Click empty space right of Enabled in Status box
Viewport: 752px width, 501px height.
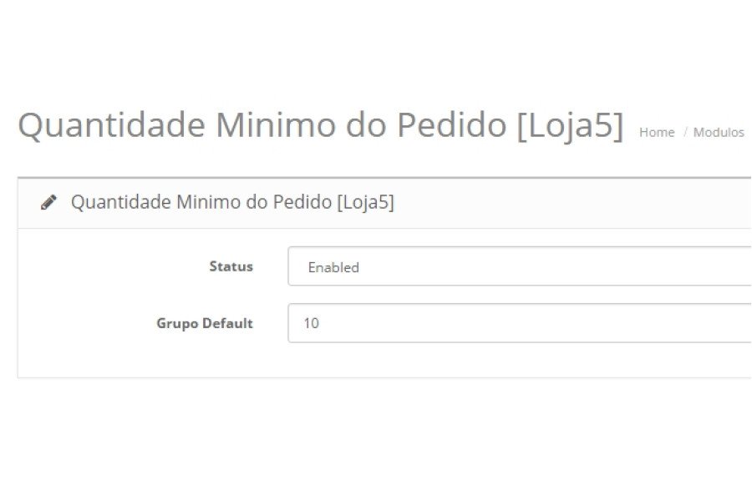coord(551,266)
